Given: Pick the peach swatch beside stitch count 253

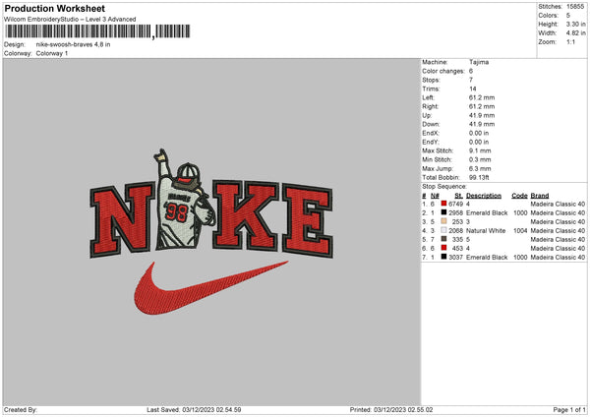Looking at the screenshot, I should (444, 221).
